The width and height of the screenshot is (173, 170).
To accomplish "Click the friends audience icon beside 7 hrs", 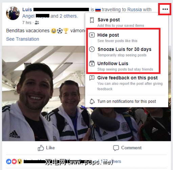I will (37, 23).
